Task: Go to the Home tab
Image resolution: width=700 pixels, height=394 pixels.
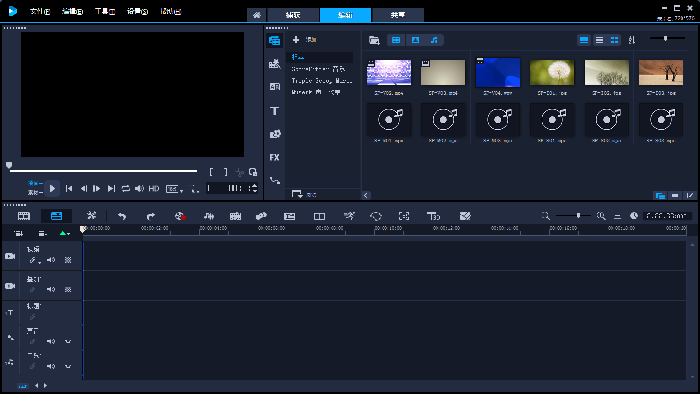Action: pyautogui.click(x=257, y=15)
